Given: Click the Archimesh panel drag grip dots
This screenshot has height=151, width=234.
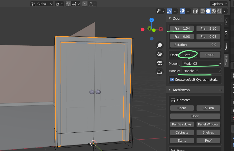Looking at the screenshot, I should pos(220,90).
